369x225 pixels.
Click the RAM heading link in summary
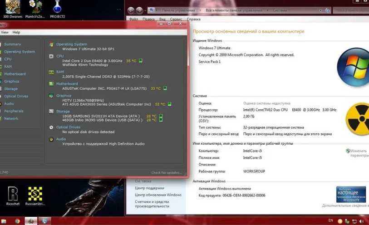coord(60,72)
